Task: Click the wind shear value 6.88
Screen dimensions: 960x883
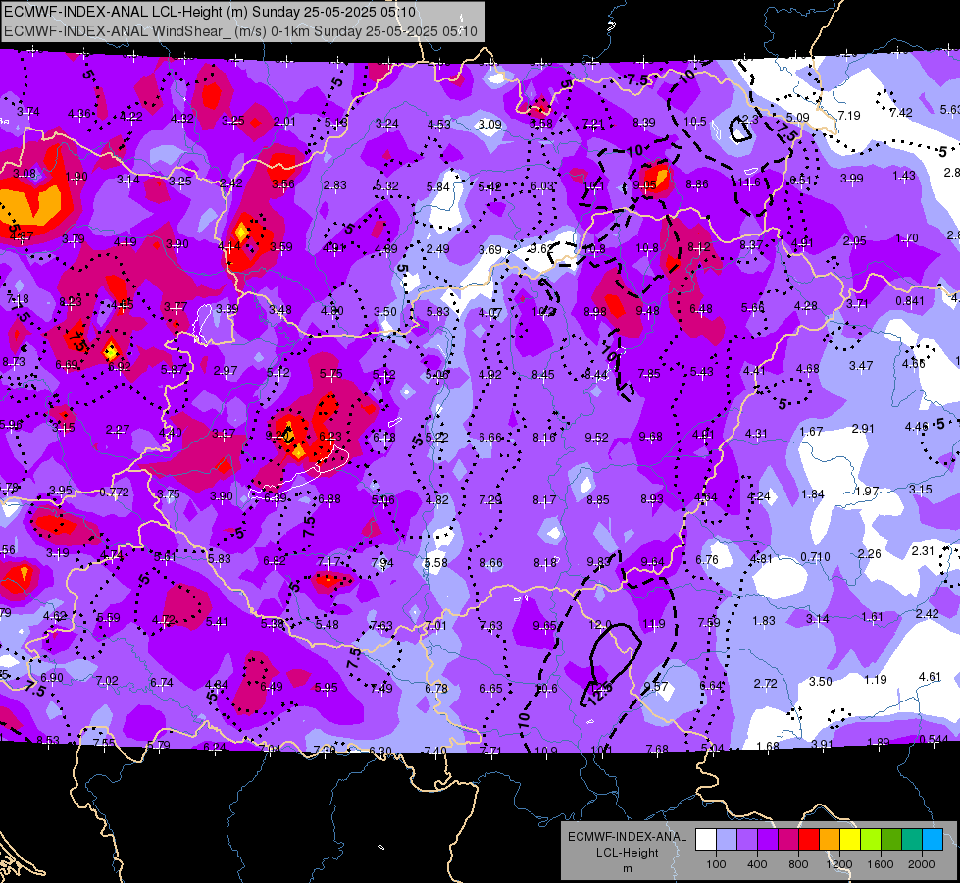Action: pos(329,499)
